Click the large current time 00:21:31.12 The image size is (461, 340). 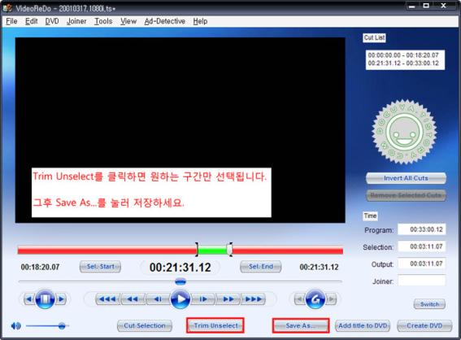tap(180, 268)
